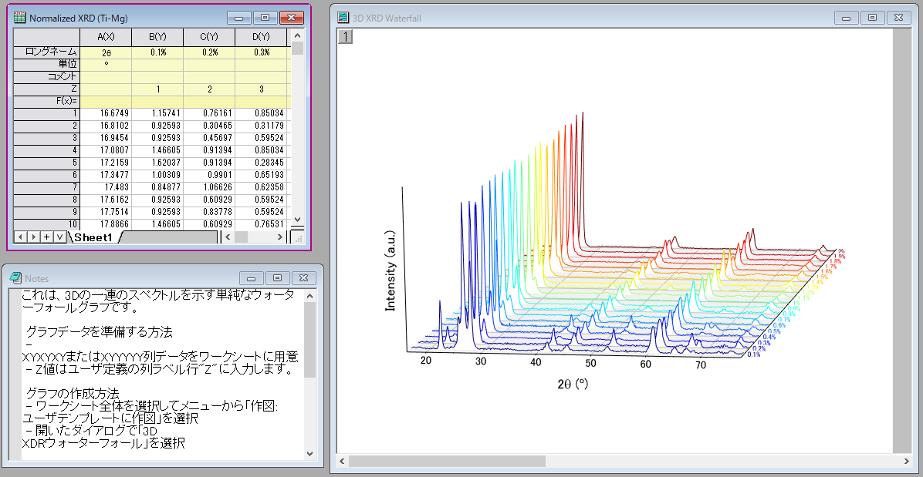Select cell with value 16.6749
The height and width of the screenshot is (477, 923).
pos(106,113)
